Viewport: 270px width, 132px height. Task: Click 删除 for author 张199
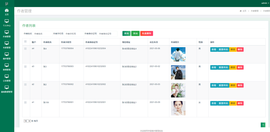[x=240, y=103]
